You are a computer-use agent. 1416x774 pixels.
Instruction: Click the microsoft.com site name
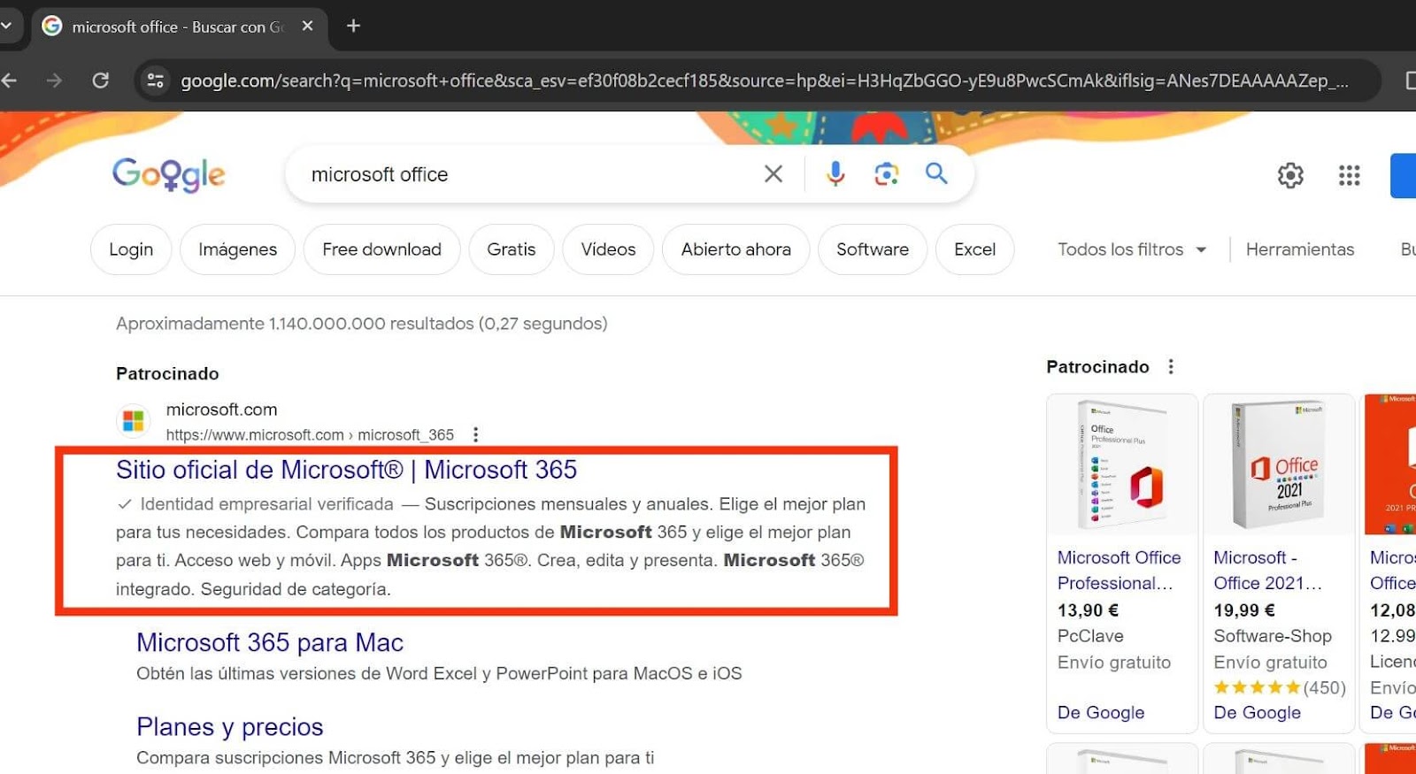click(x=222, y=410)
